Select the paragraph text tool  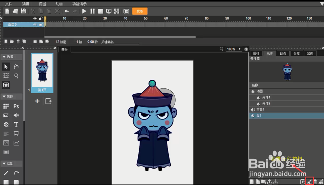point(6,133)
